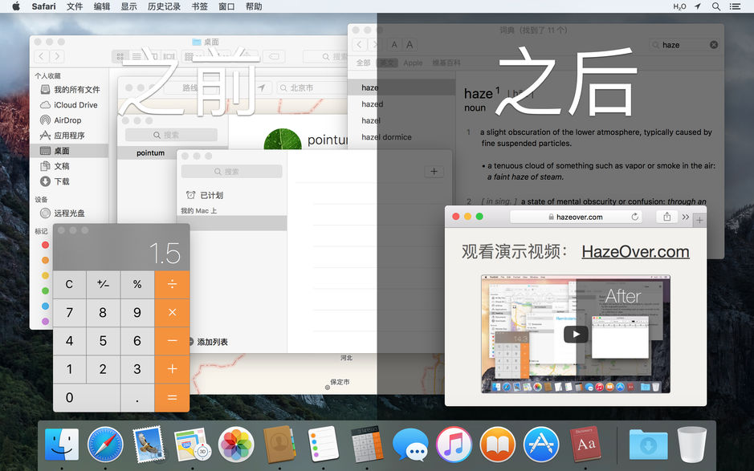Select the 英汉 segment in Dictionary
This screenshot has width=754, height=471.
click(388, 63)
